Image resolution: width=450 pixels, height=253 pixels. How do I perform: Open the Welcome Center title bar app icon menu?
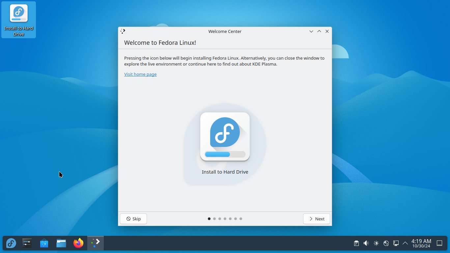click(123, 31)
